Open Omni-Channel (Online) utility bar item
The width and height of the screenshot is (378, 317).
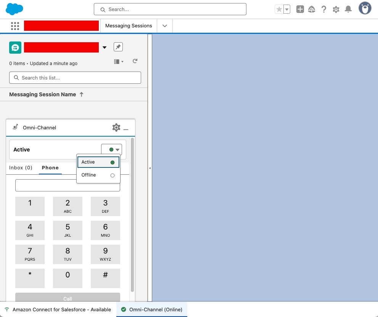tap(152, 309)
